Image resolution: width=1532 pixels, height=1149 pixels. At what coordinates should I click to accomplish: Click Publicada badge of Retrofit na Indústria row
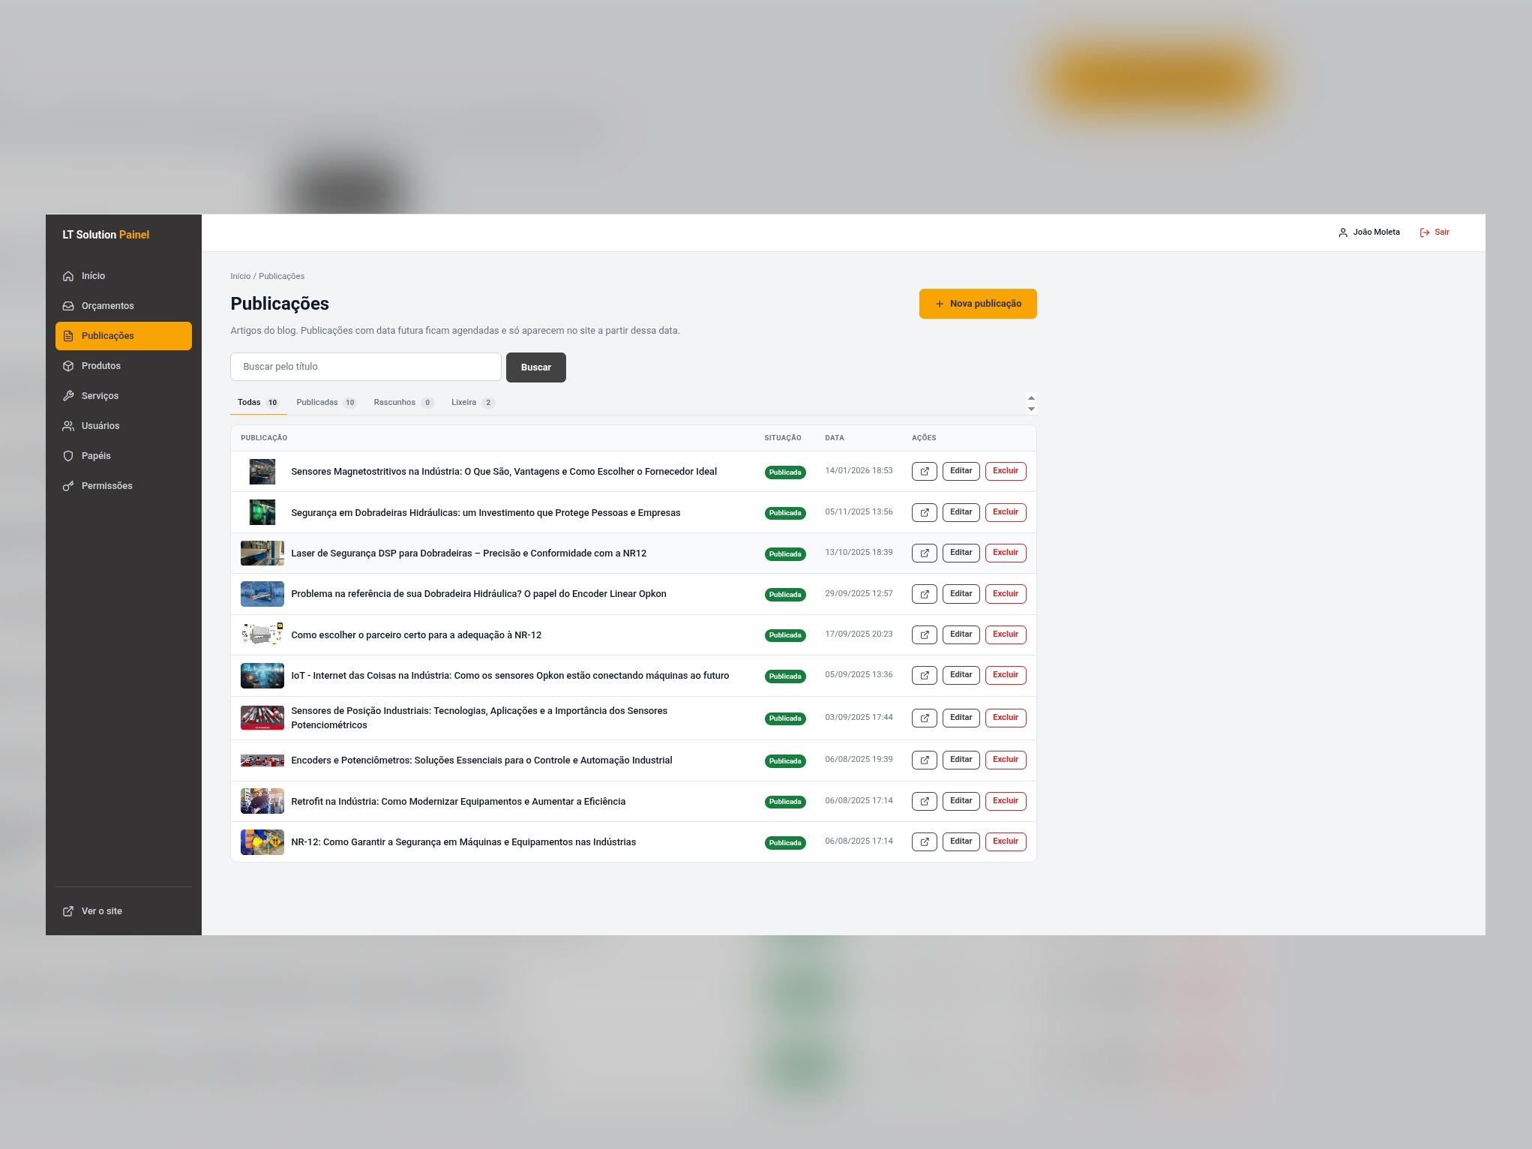point(785,802)
